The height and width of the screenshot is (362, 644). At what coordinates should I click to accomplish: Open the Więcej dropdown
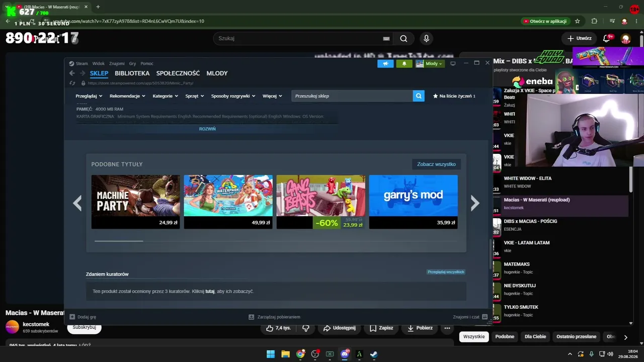pyautogui.click(x=272, y=96)
